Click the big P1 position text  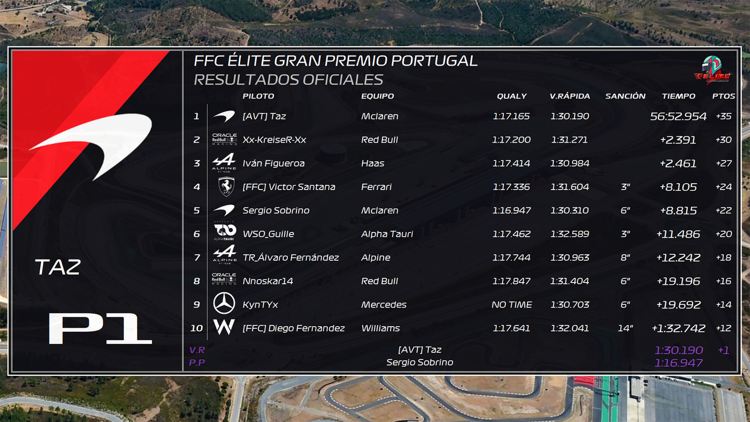[x=100, y=329]
